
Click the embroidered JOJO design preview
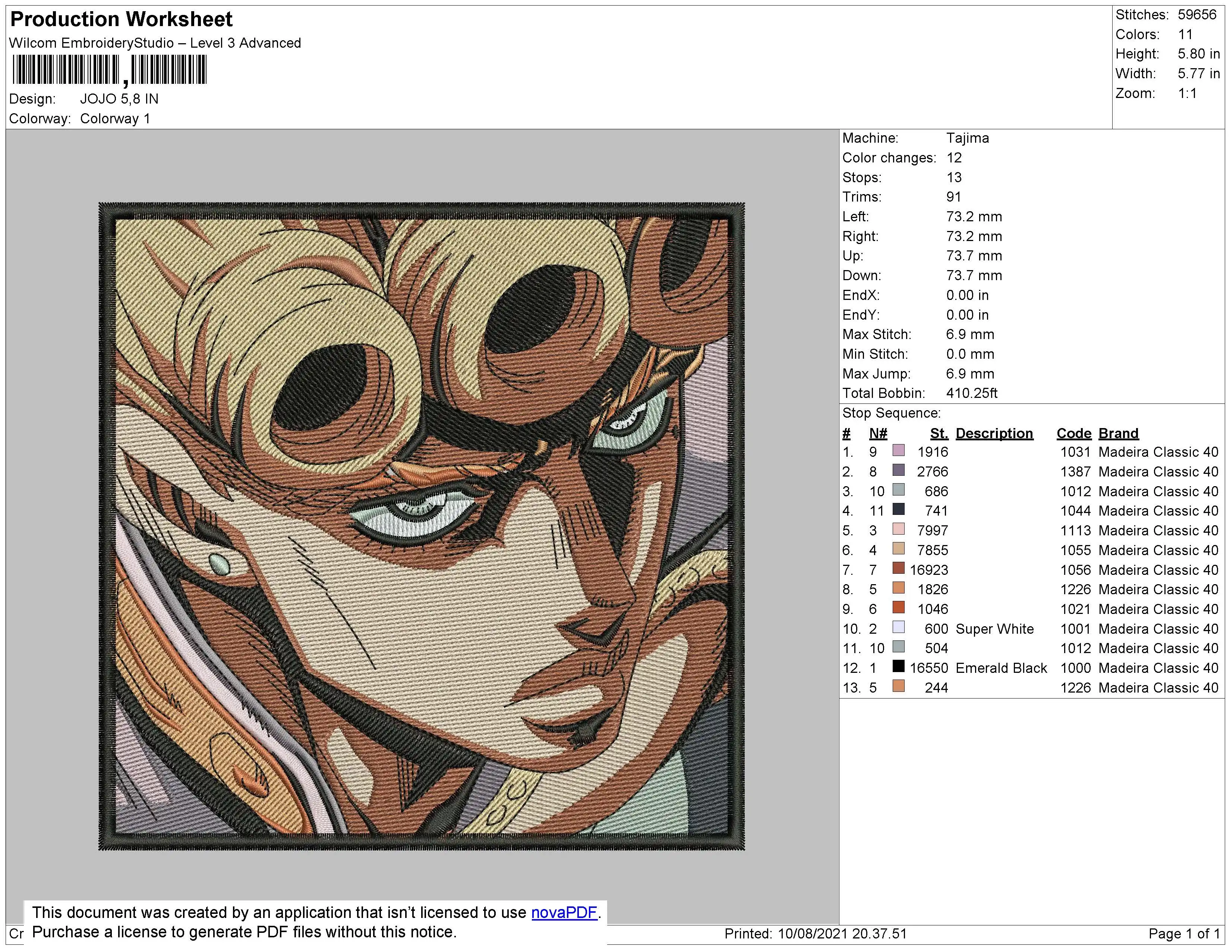(421, 526)
